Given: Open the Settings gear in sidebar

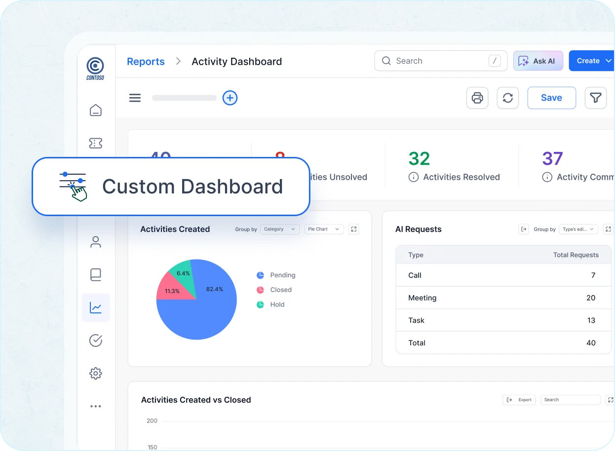Looking at the screenshot, I should click(x=96, y=374).
